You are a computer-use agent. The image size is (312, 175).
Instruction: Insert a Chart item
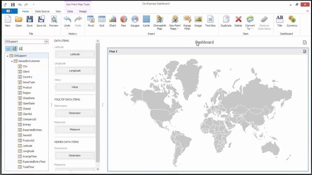113,21
